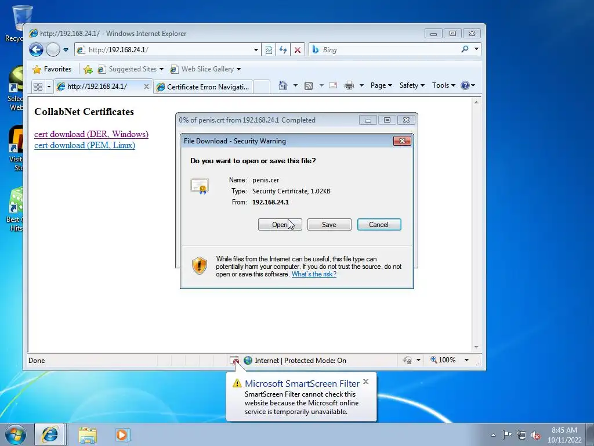Click the browser Forward arrow button
The image size is (594, 446).
53,50
